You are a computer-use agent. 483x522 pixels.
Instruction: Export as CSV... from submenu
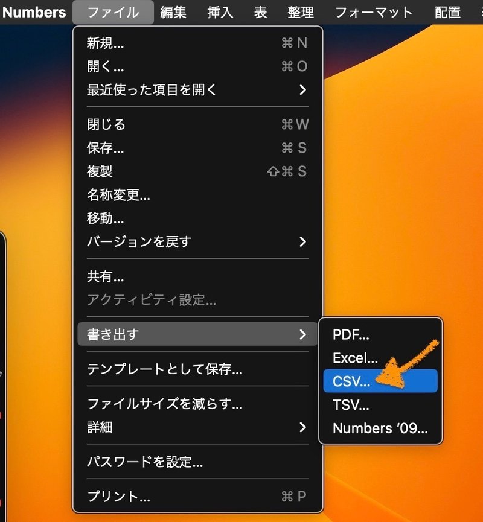click(x=380, y=381)
